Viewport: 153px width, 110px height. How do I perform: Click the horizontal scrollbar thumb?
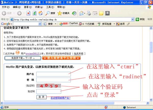coord(59,103)
